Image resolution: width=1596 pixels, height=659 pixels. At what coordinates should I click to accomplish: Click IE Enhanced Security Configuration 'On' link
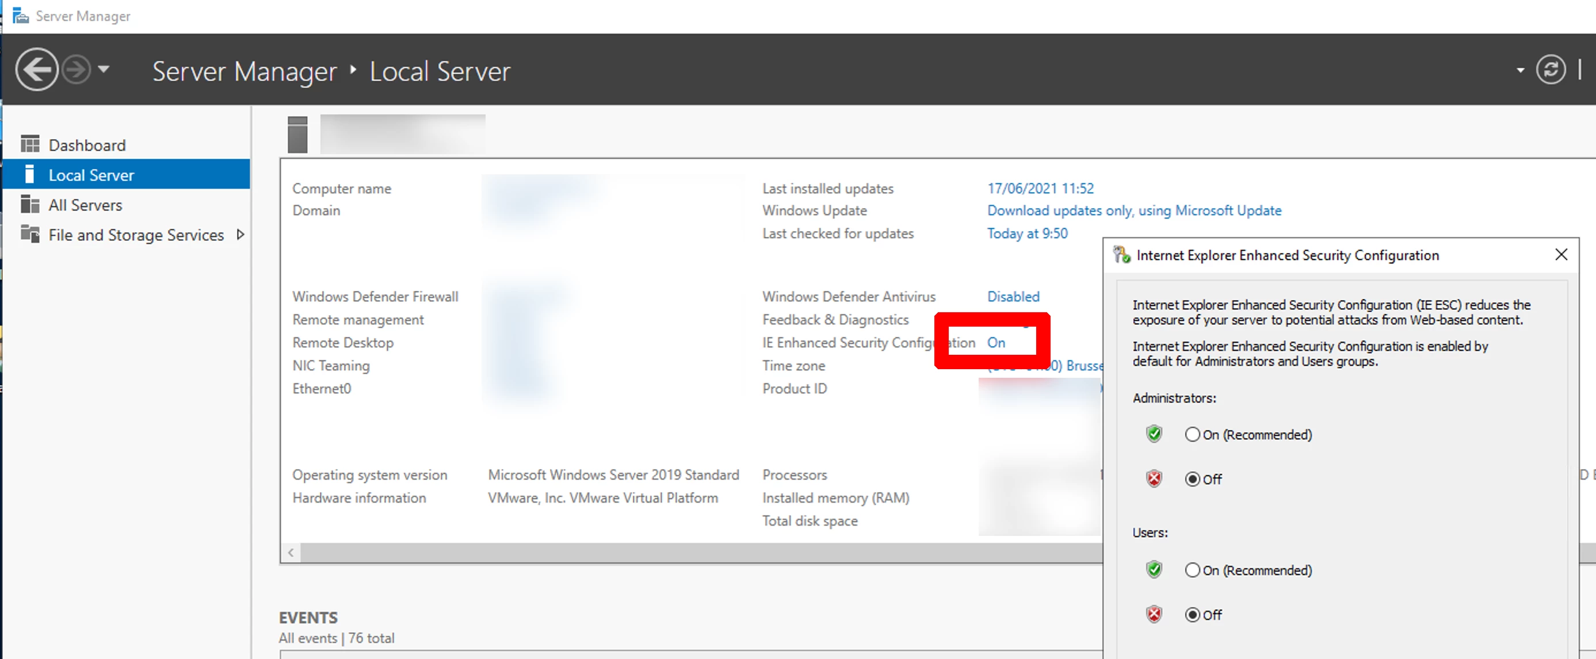point(996,343)
